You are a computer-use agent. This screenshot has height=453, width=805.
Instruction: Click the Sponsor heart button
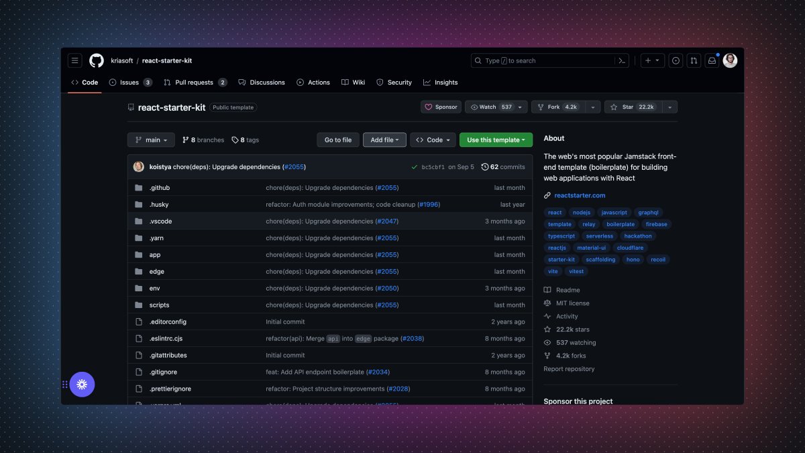[441, 107]
